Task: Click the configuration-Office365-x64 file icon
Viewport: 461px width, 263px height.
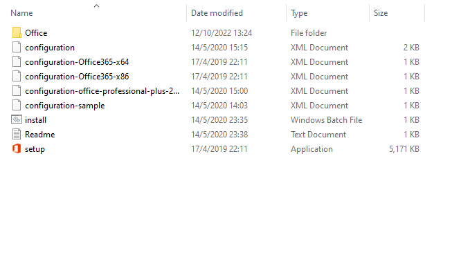Action: tap(17, 62)
